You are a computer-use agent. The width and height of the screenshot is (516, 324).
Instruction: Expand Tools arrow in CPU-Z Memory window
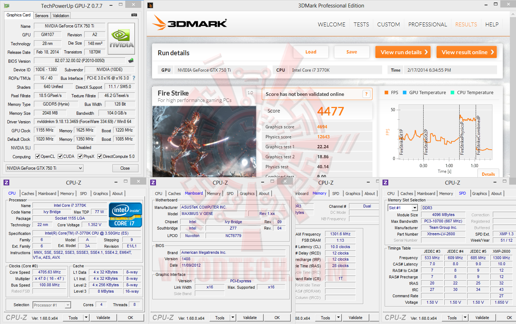338,318
